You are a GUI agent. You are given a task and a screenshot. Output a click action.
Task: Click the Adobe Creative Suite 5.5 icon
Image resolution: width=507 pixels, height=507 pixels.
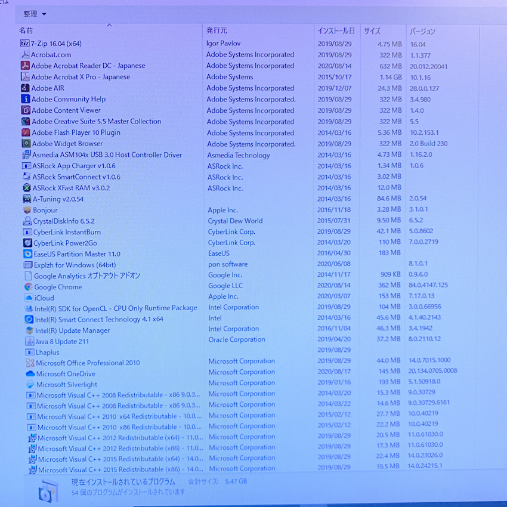[26, 121]
